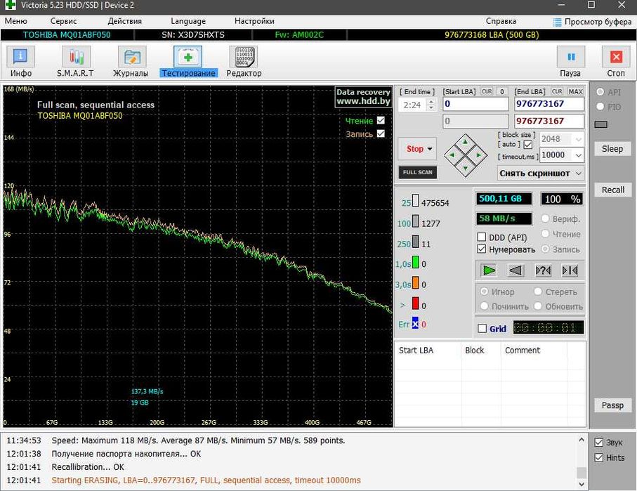637x491 pixels.
Task: Expand the Stop button dropdown arrow
Action: click(428, 149)
